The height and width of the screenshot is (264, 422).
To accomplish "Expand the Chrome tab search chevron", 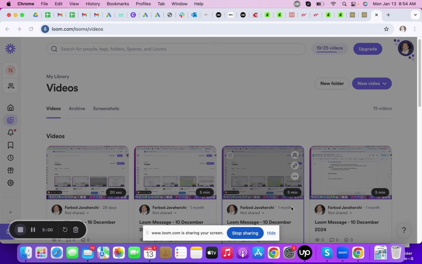I will coord(415,15).
